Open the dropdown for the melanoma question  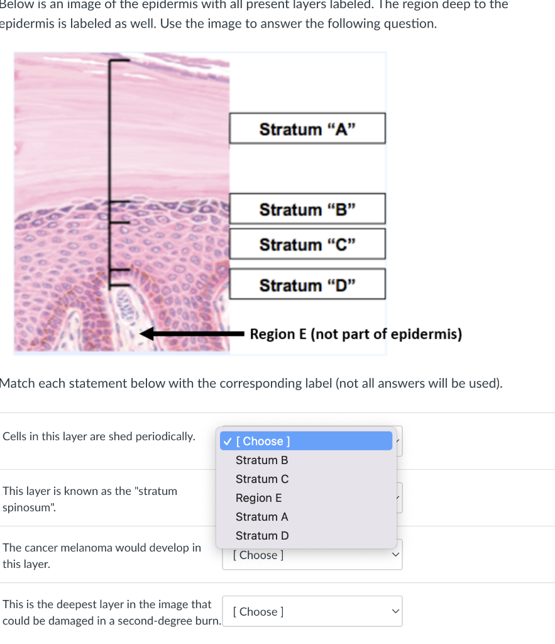click(x=312, y=554)
